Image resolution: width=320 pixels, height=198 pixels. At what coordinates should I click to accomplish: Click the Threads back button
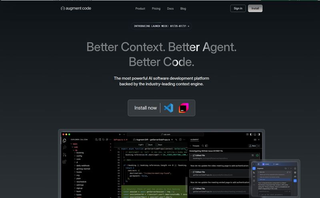click(190, 146)
